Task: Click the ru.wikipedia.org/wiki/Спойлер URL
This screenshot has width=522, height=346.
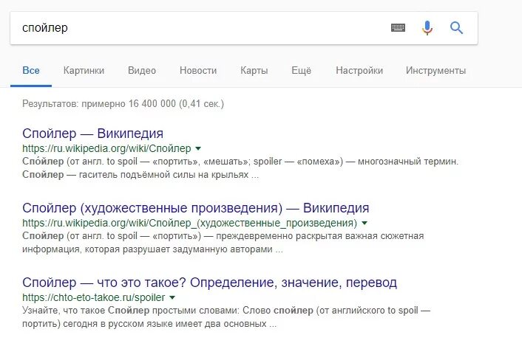Action: tap(106, 148)
